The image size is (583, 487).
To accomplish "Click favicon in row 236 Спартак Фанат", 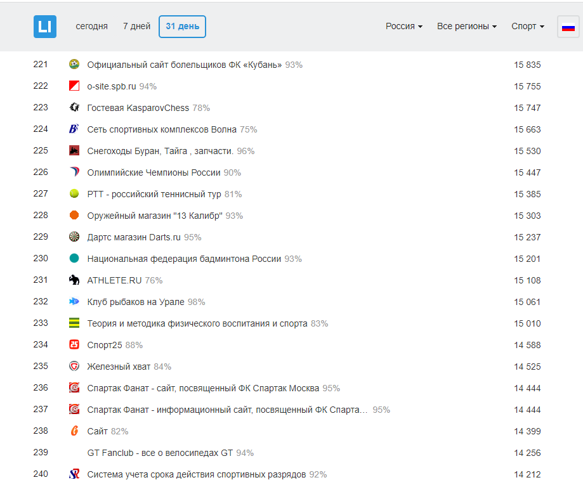I will 74,387.
